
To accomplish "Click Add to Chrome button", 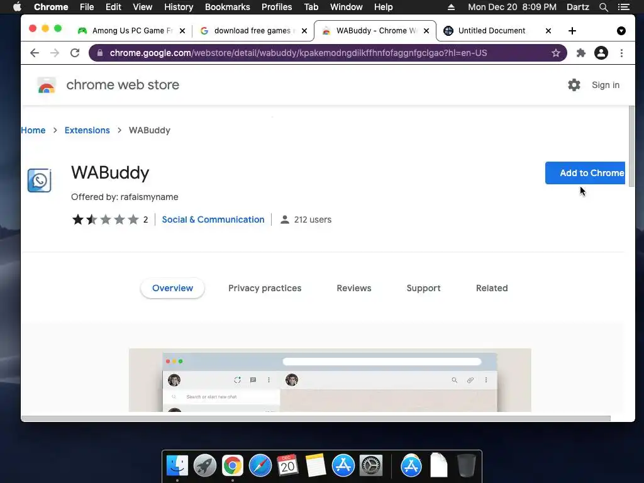I will [586, 173].
